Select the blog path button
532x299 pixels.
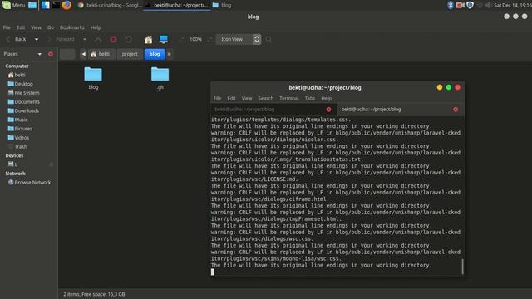click(155, 54)
